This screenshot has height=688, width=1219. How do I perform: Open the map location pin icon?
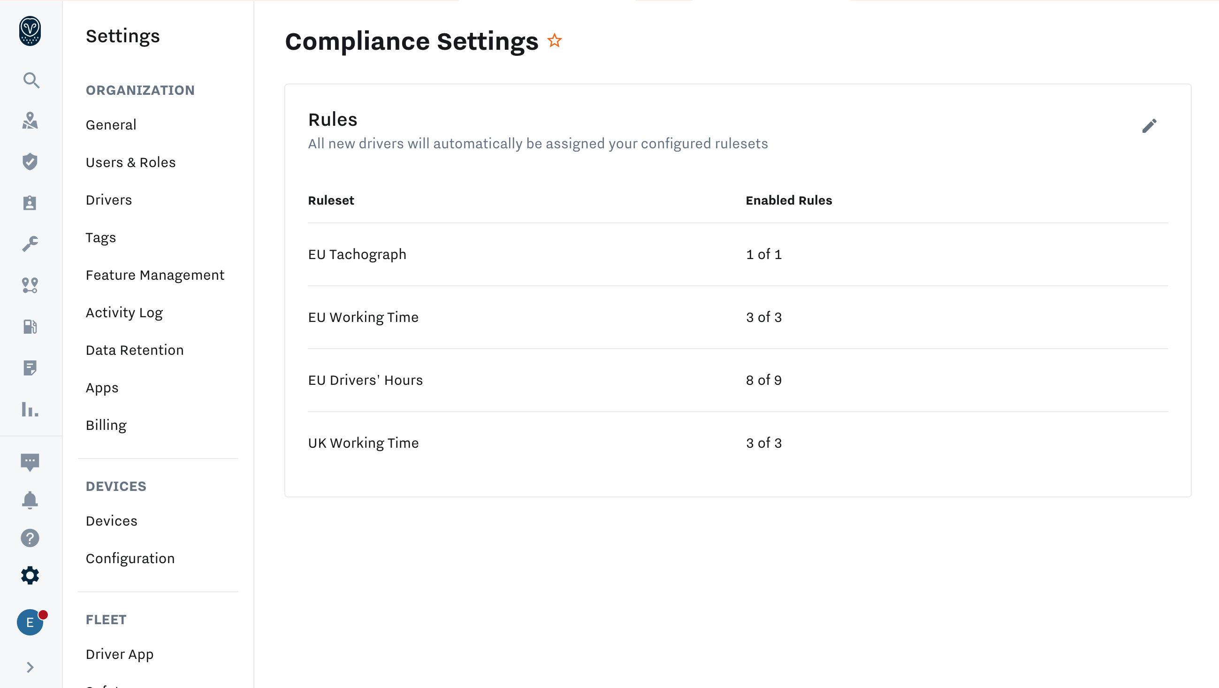(30, 121)
